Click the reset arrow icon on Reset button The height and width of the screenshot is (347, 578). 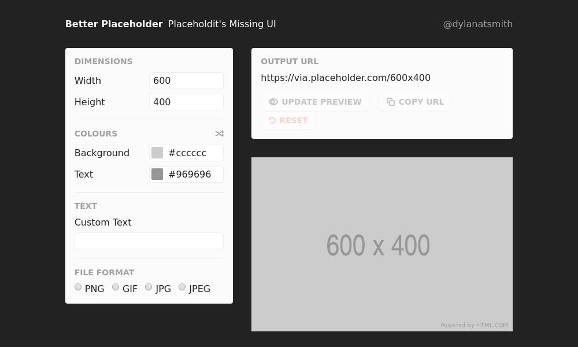point(272,120)
